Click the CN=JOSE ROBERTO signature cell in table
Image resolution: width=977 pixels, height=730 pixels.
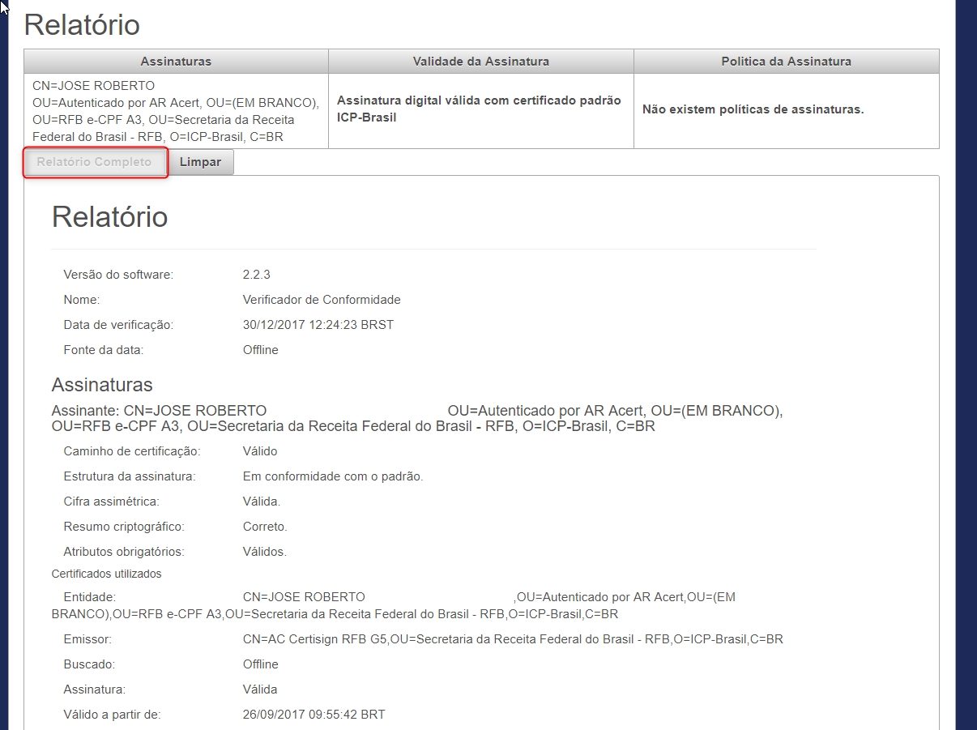[175, 111]
